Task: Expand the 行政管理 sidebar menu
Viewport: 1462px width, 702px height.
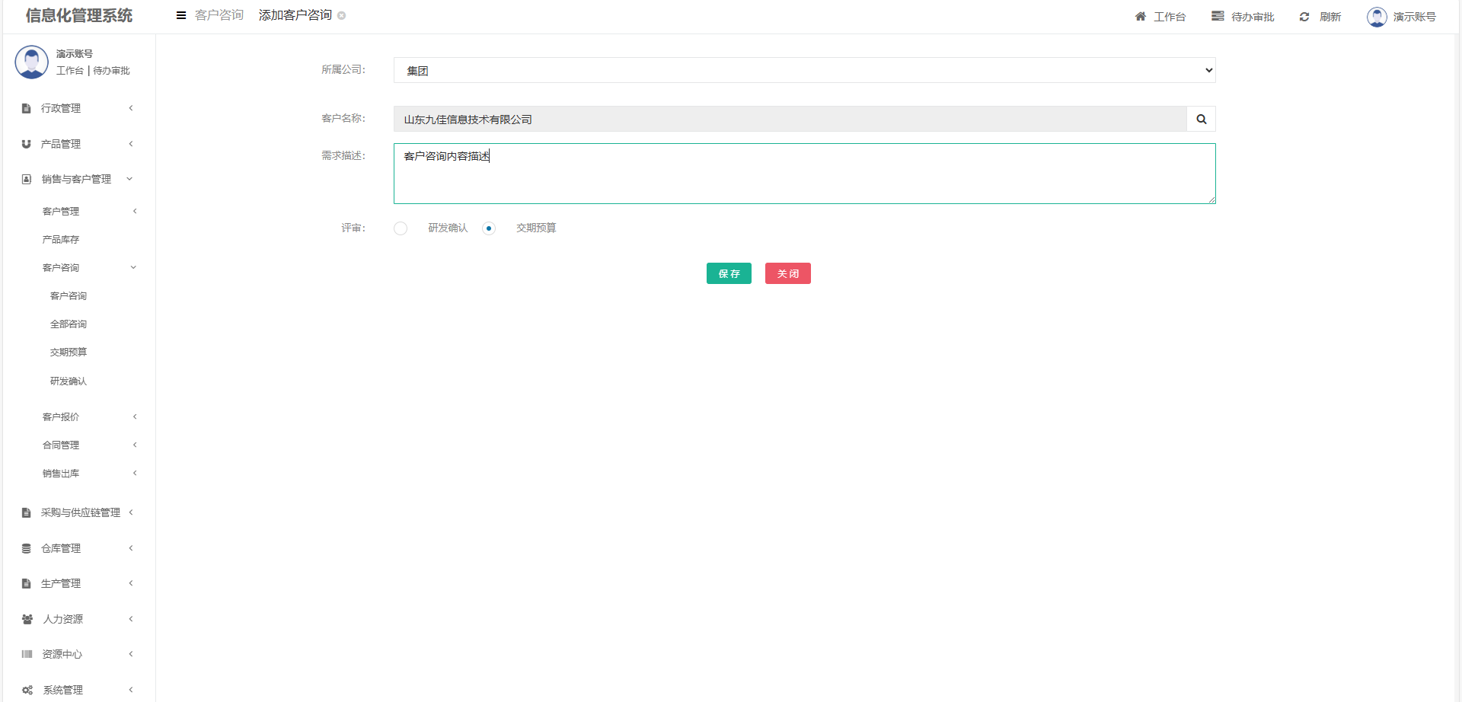Action: [76, 108]
